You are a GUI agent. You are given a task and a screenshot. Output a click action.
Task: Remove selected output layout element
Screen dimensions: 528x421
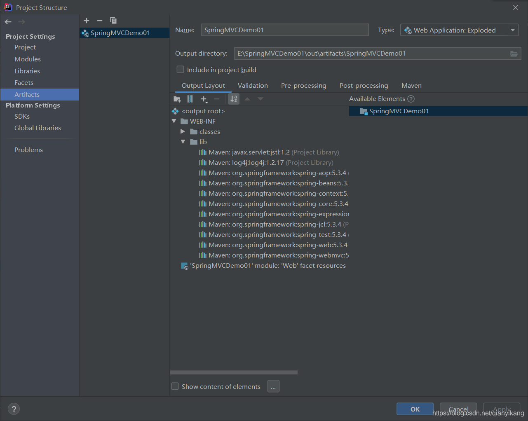pos(217,99)
